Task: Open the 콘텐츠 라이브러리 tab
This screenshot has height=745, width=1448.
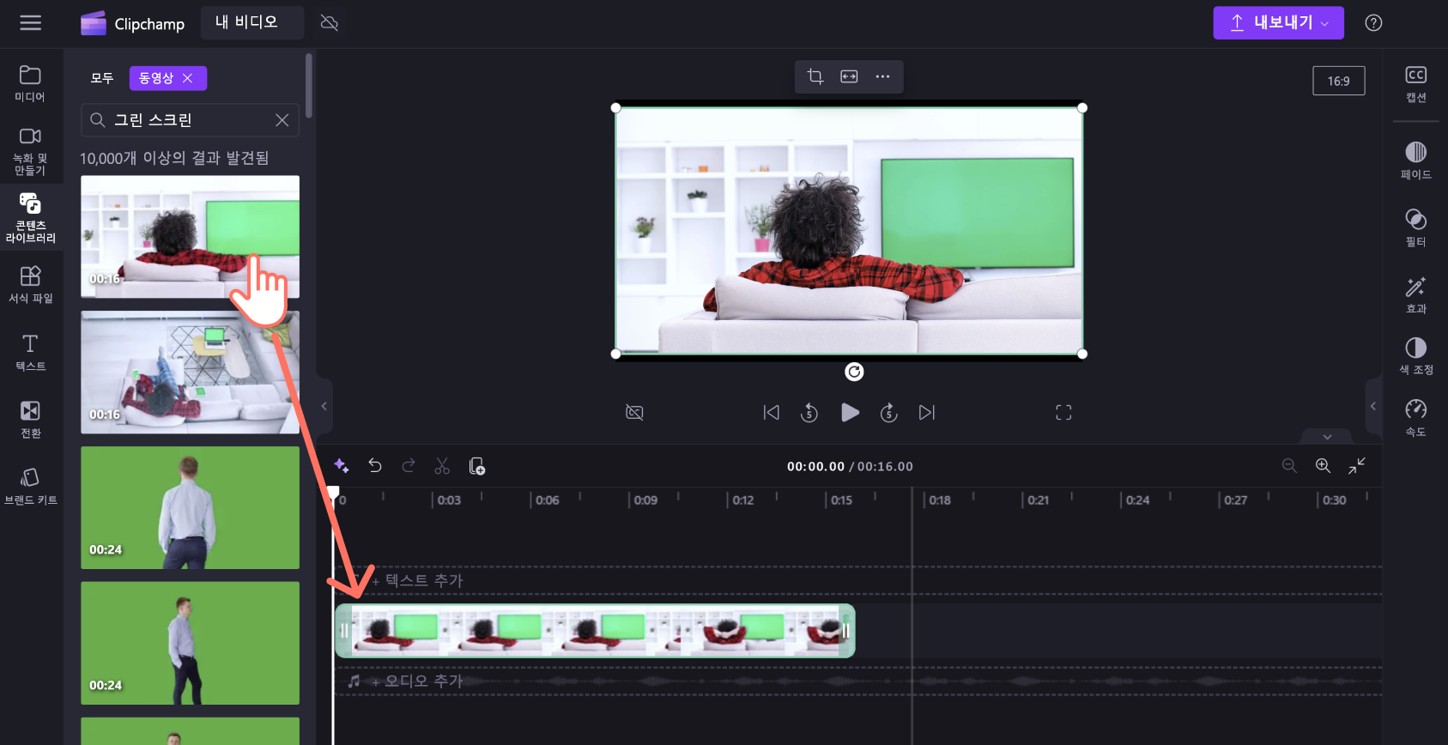Action: click(x=30, y=216)
